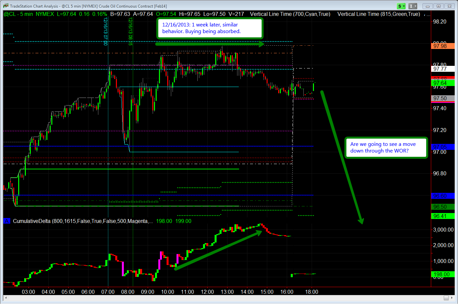This screenshot has width=458, height=304.
Task: Click the 18:00 time axis label
Action: (x=312, y=292)
